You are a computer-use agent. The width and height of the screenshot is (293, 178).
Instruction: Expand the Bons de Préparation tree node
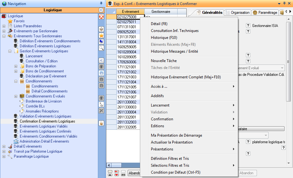click(16, 66)
